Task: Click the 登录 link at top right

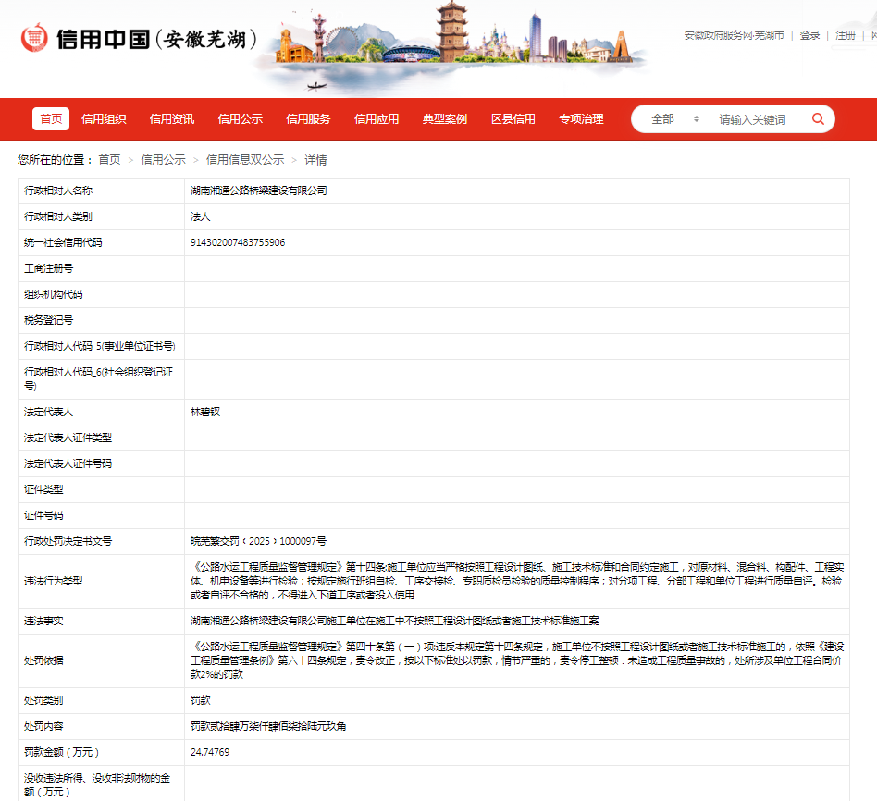Action: point(809,35)
